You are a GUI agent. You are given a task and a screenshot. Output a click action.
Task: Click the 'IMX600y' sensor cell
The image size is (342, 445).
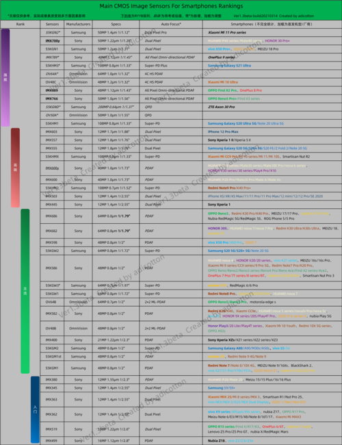52,168
